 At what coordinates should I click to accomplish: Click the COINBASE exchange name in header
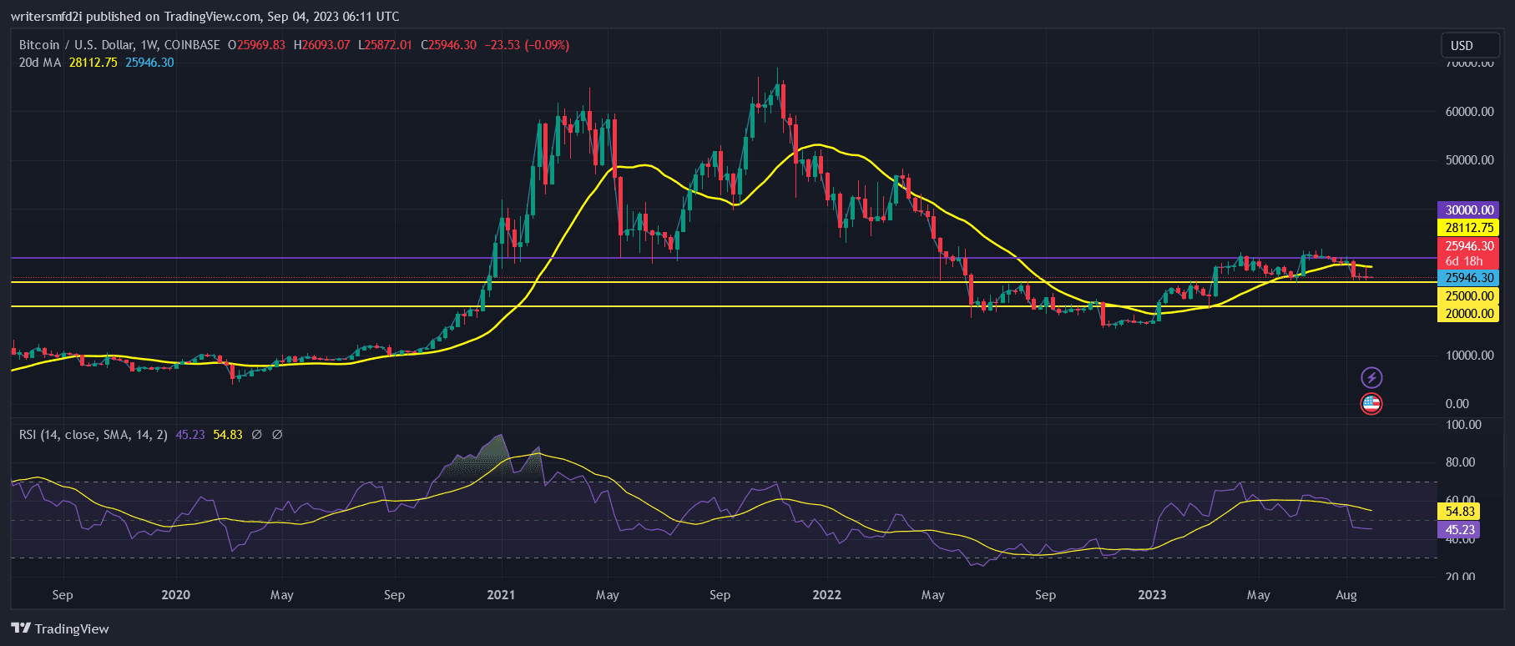tap(192, 45)
